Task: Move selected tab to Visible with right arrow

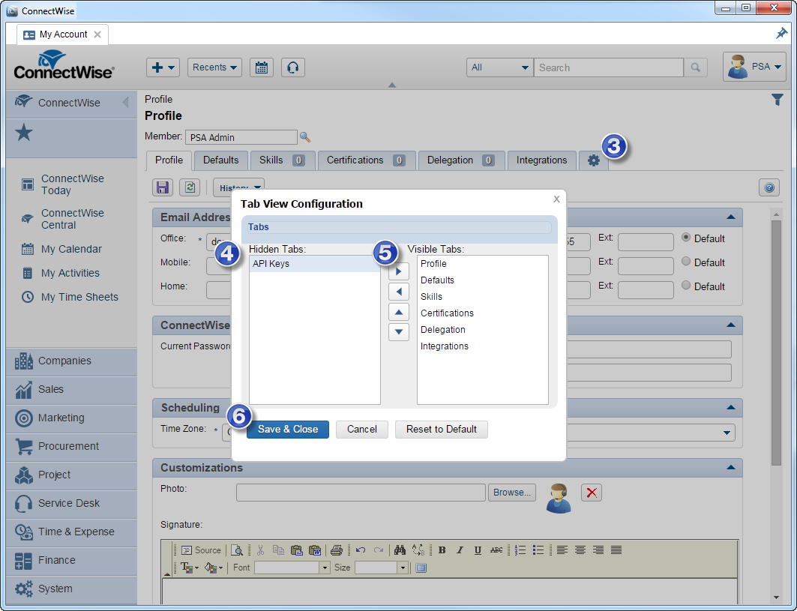Action: pyautogui.click(x=399, y=271)
